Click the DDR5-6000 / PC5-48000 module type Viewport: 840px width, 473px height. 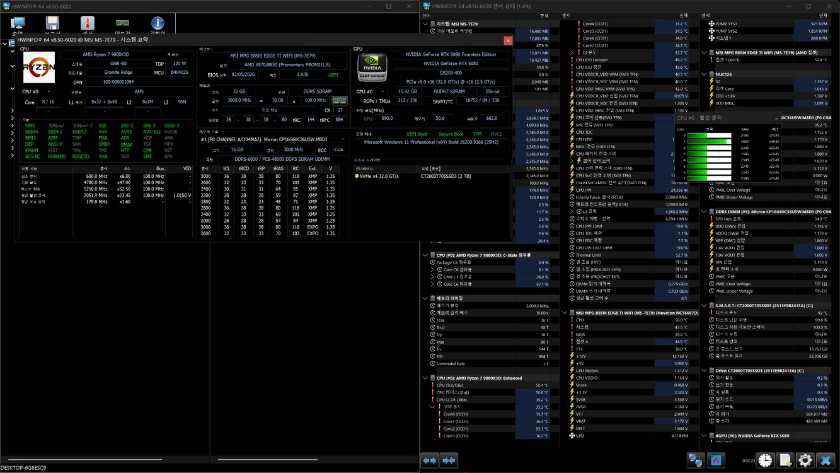click(282, 160)
